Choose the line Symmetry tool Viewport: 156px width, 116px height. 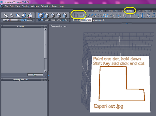(x=142, y=16)
